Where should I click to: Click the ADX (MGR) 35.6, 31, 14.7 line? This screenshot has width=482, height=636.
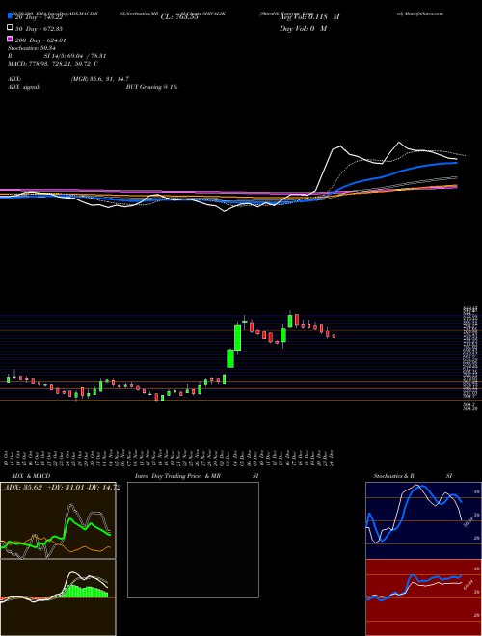(x=68, y=79)
